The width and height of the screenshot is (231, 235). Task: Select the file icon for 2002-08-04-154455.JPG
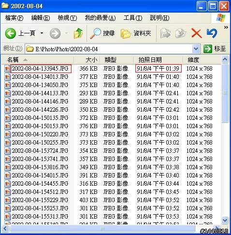(7, 184)
